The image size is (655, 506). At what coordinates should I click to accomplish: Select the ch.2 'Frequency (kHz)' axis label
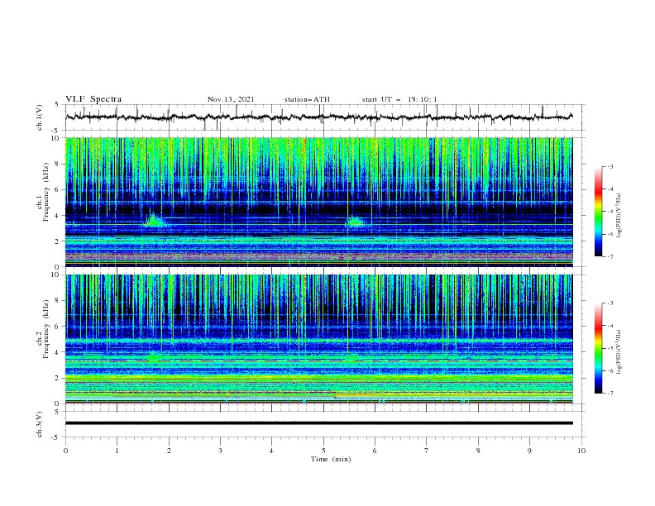point(46,329)
